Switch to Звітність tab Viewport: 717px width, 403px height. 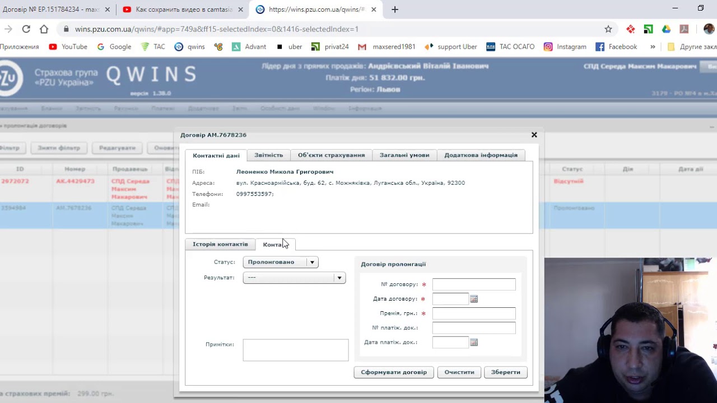(x=269, y=155)
